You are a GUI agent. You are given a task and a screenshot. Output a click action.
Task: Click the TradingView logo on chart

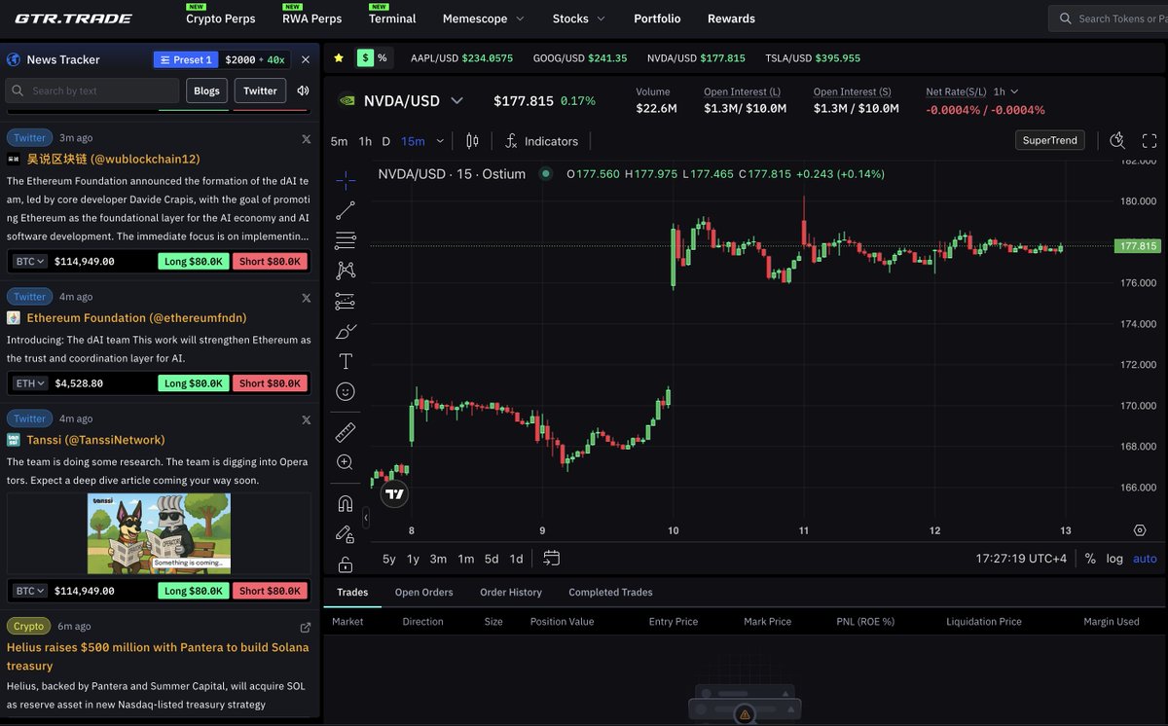point(394,494)
